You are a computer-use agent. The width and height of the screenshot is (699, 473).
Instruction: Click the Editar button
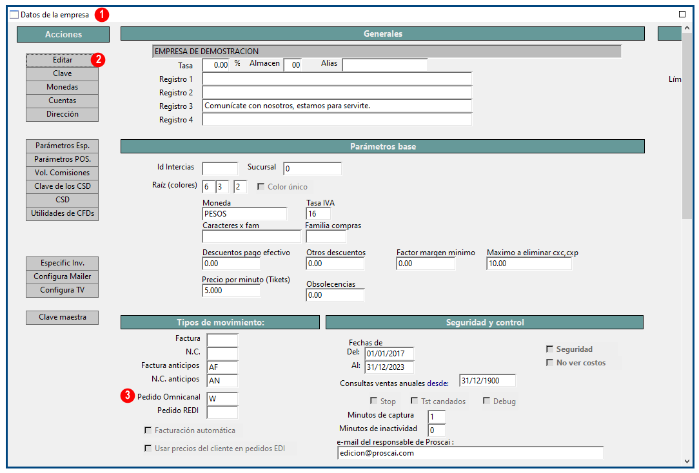pyautogui.click(x=63, y=60)
